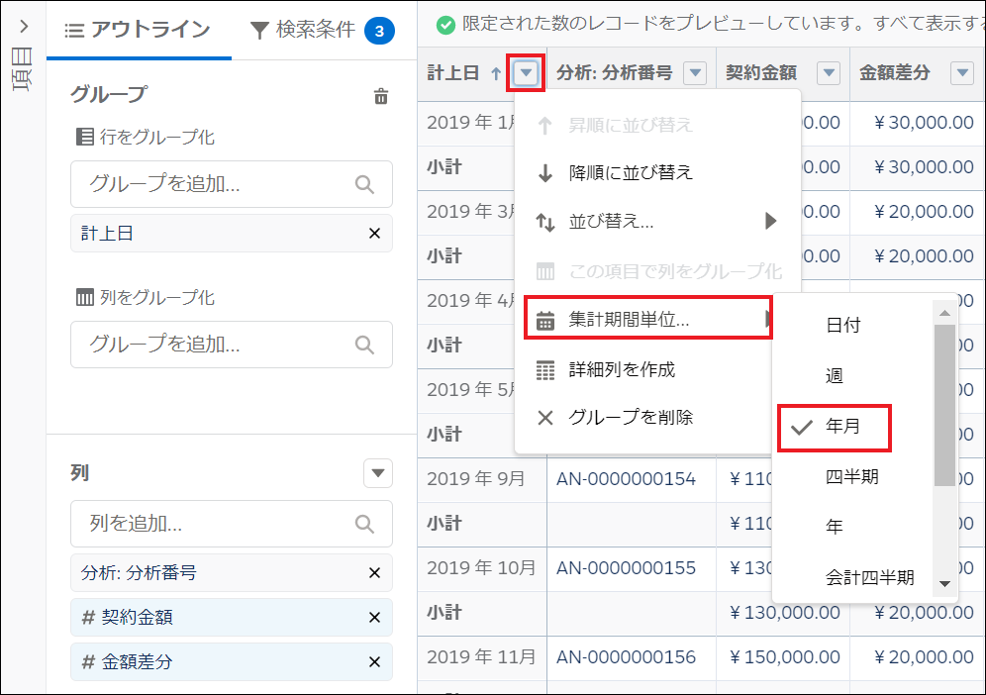Remove the 計上日 group with its X icon

(374, 234)
